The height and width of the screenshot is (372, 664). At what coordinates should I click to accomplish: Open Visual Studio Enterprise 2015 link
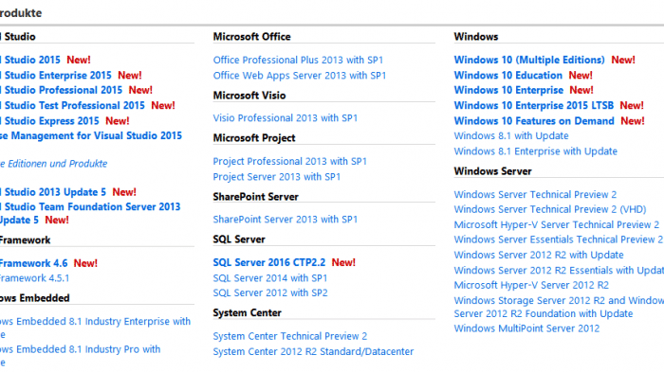click(x=55, y=75)
